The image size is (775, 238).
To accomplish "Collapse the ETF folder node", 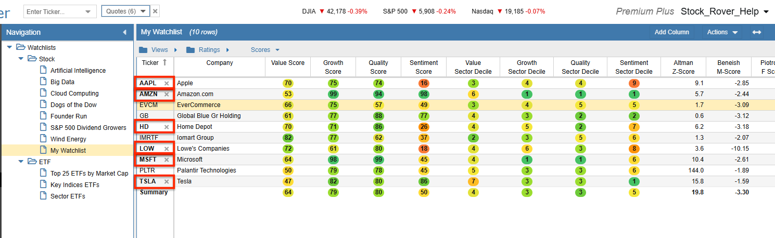I will (21, 162).
